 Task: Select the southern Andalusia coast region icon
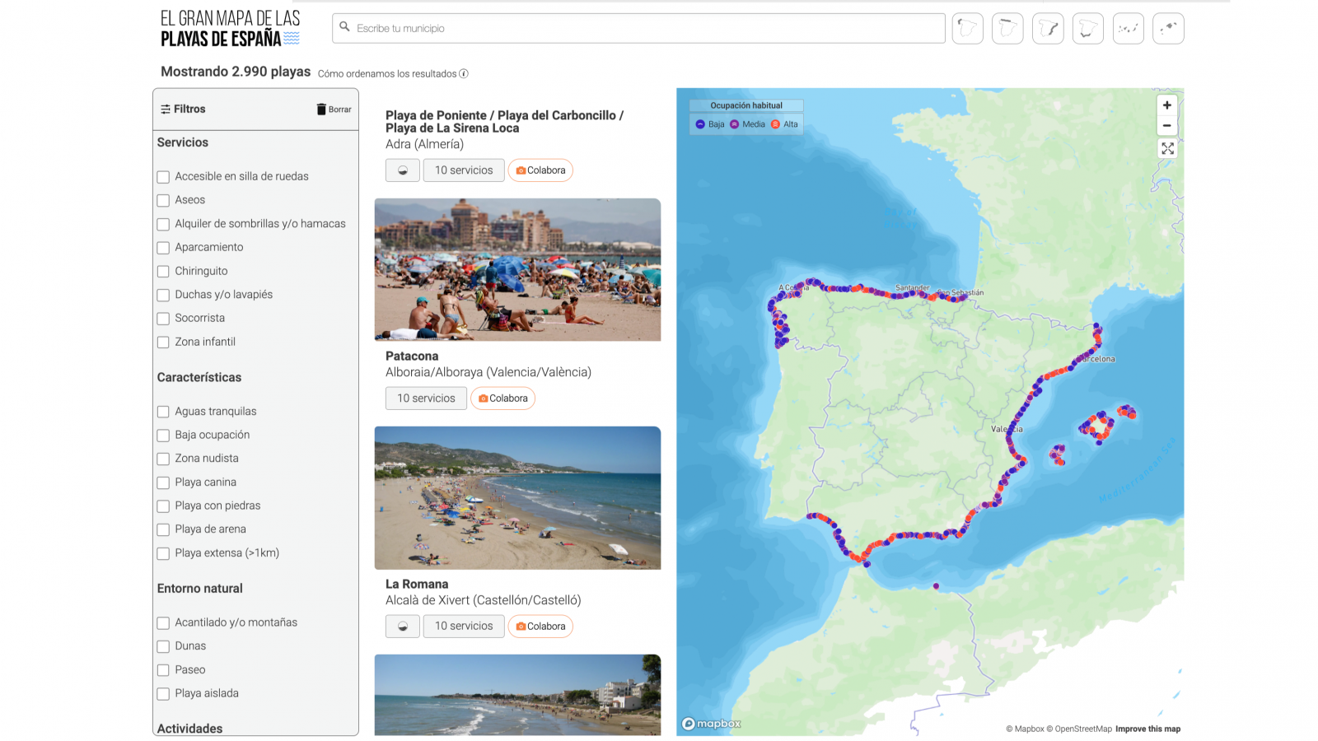tap(1087, 28)
